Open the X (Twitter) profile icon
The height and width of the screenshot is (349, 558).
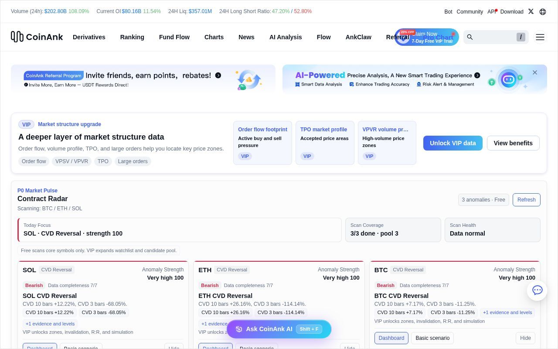531,11
